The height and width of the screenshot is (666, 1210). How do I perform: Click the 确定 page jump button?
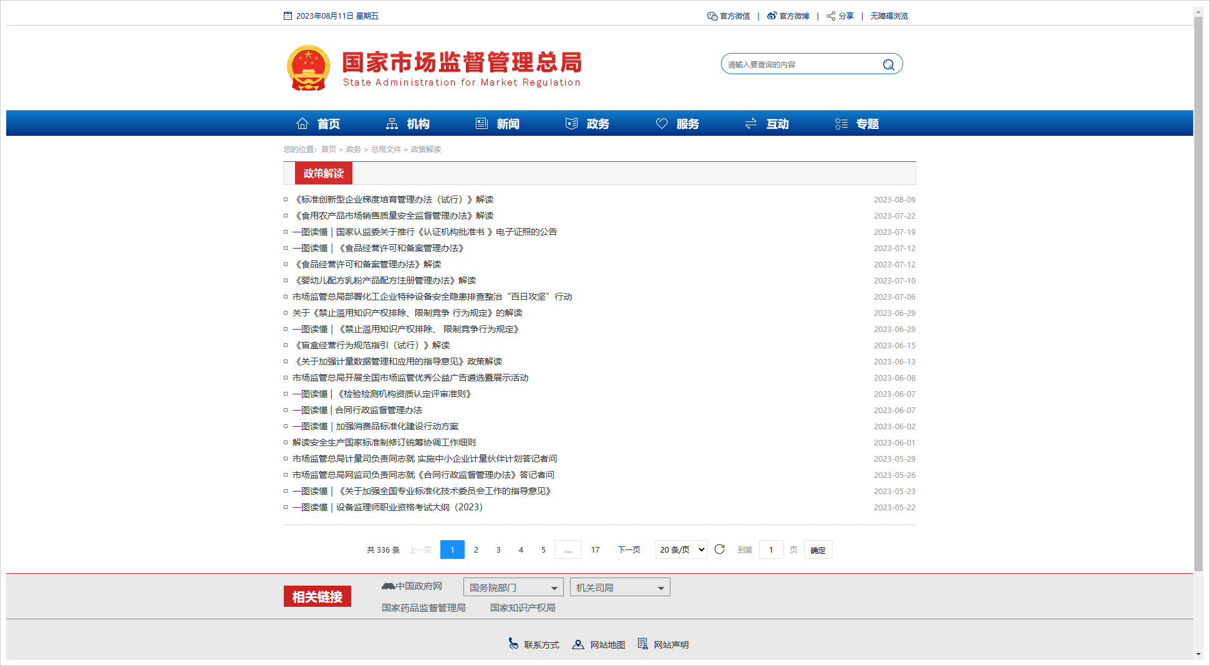click(x=818, y=550)
